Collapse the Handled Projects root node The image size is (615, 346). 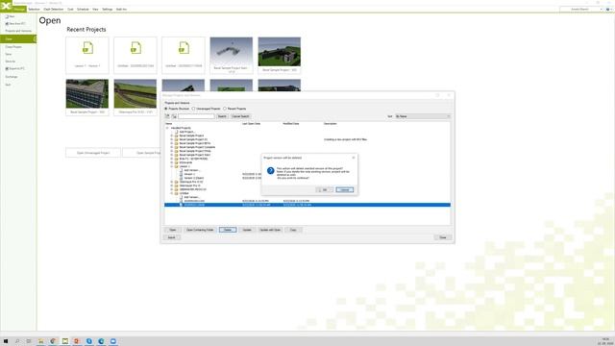[x=167, y=128]
